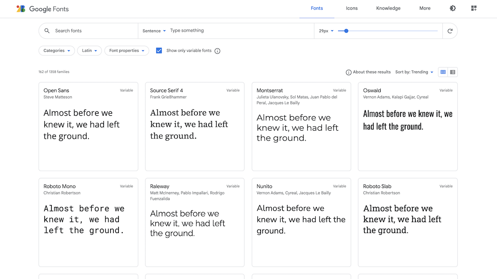Open the Sentence preview type dropdown
Viewport: 497px width, 279px height.
[x=154, y=31]
